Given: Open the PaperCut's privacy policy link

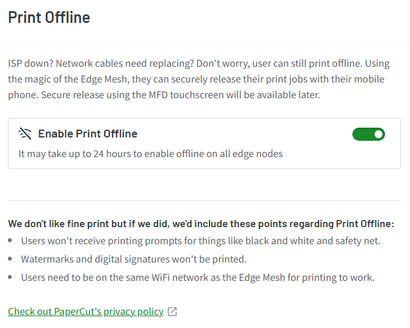Looking at the screenshot, I should (85, 312).
